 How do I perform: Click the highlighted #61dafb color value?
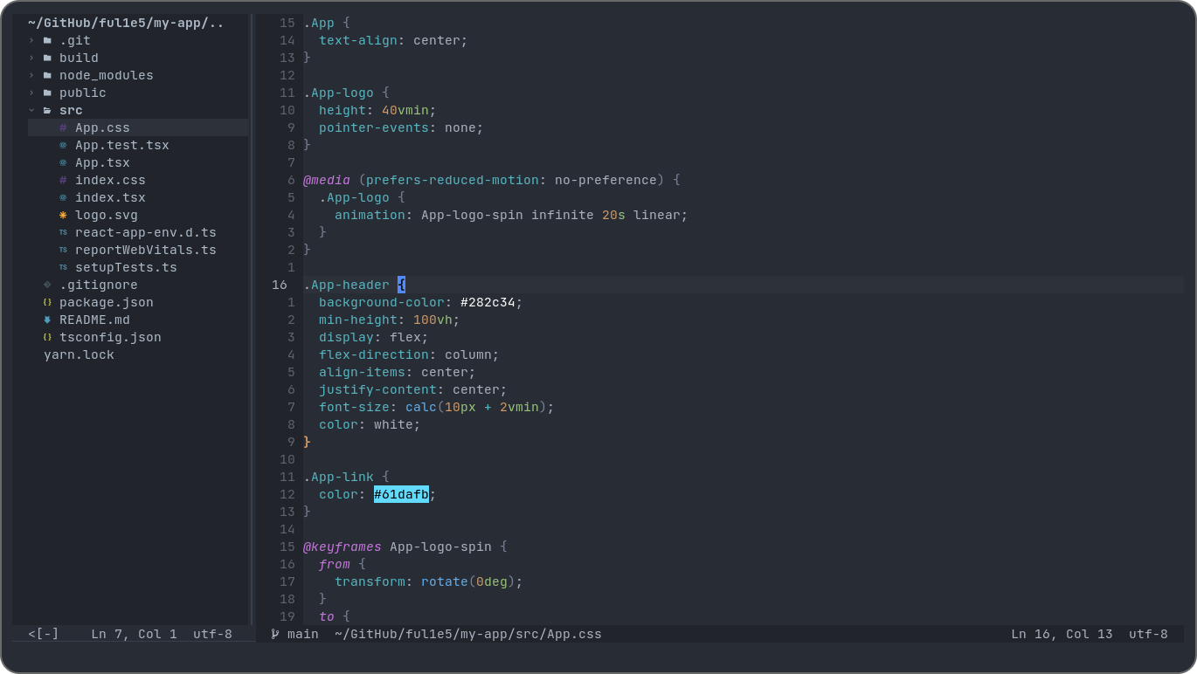(401, 494)
